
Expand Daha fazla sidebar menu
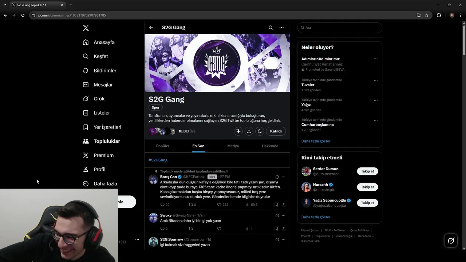tap(100, 184)
